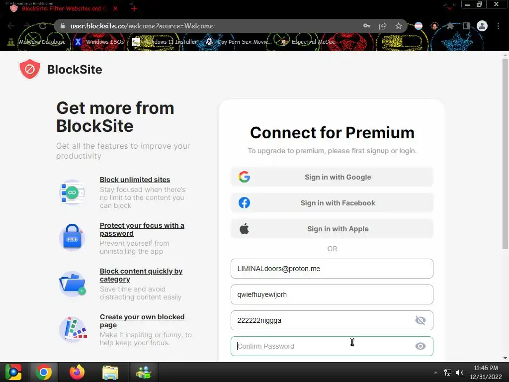
Task: Open the Malware Database bookmark
Action: (x=37, y=42)
